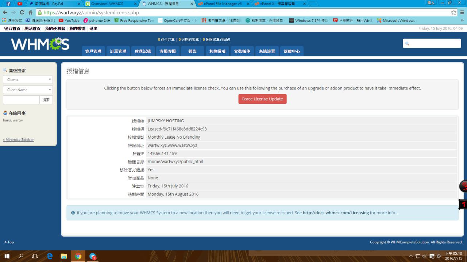Show hidden system tray icons

tap(411, 256)
